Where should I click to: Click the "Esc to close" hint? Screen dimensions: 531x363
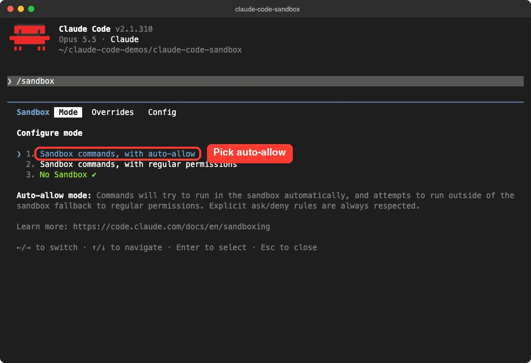[x=289, y=248]
